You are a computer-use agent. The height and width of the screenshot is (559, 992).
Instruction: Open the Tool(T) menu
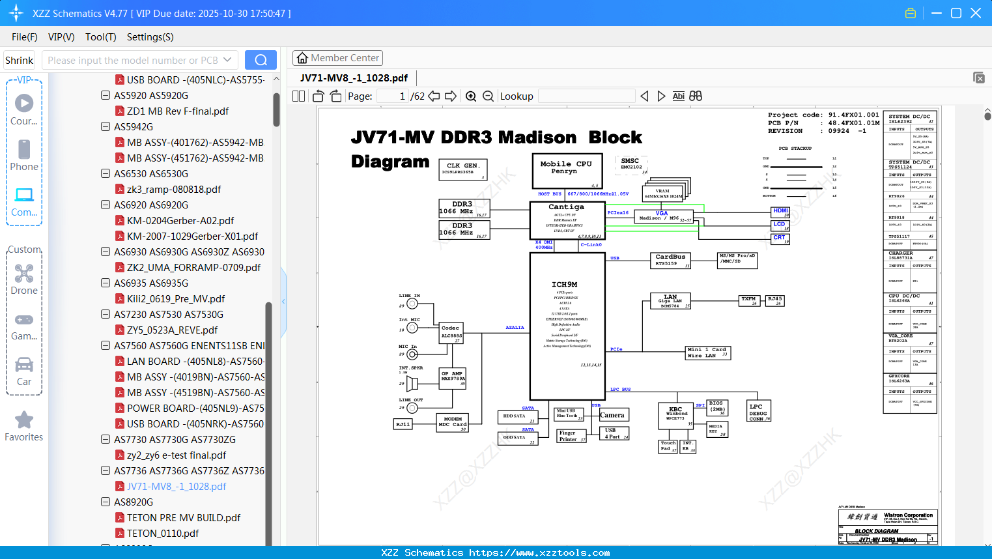tap(101, 37)
